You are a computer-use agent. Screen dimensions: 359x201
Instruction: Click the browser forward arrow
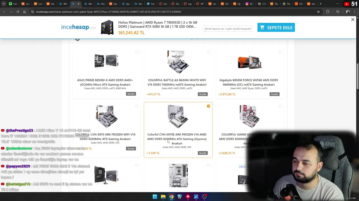click(x=11, y=12)
